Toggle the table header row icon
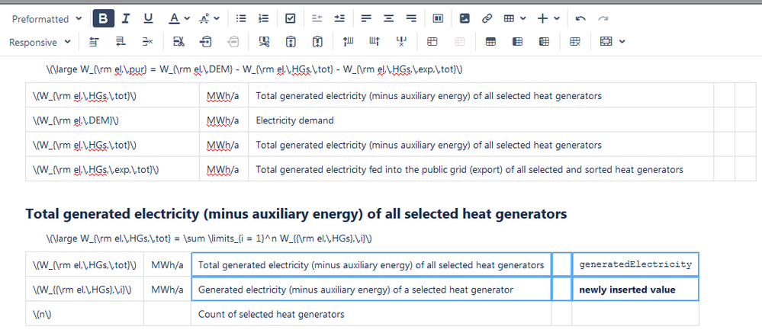The image size is (762, 333). tap(490, 42)
